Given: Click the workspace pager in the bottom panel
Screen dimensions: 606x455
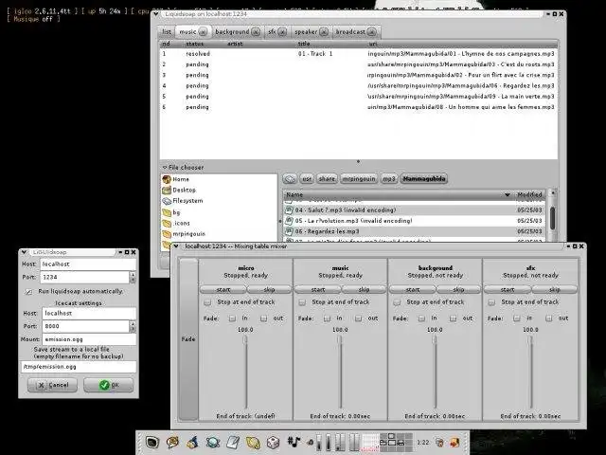Looking at the screenshot, I should 396,442.
